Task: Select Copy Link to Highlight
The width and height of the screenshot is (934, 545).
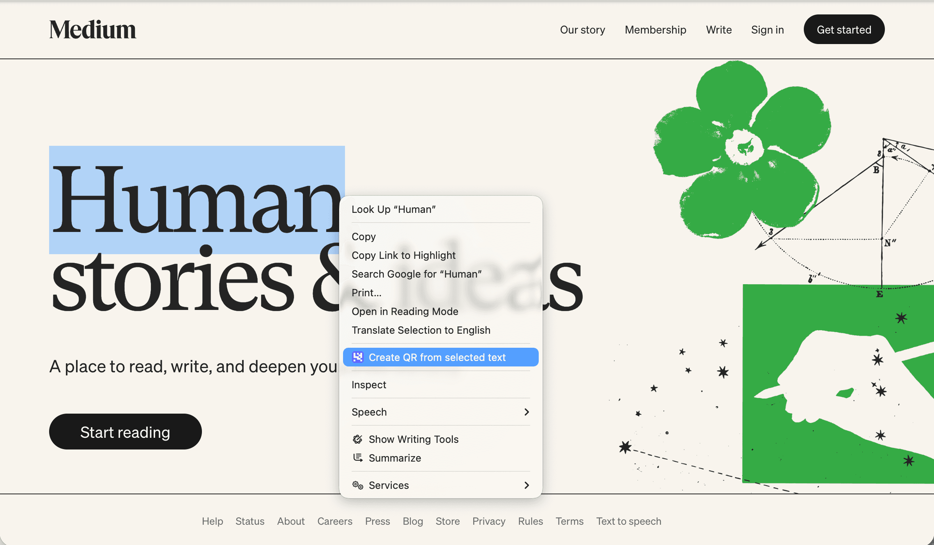Action: tap(440, 255)
